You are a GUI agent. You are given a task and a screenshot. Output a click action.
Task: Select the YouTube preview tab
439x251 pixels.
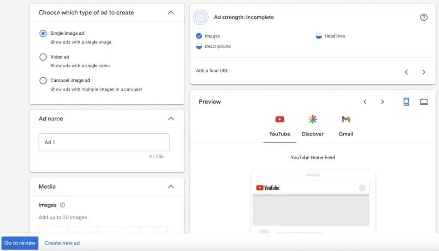pos(280,126)
